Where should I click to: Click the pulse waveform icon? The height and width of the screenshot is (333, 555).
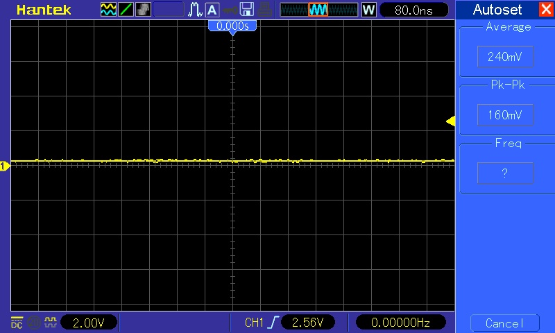click(x=195, y=10)
